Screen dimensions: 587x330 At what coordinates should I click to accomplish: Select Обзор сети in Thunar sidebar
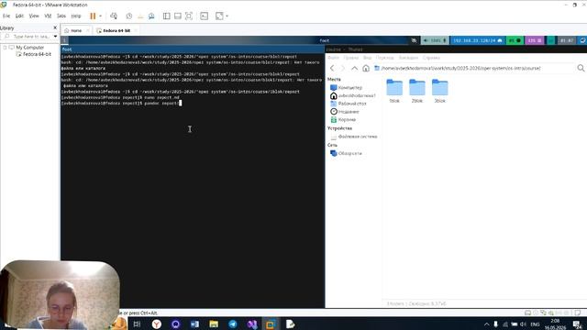point(346,153)
